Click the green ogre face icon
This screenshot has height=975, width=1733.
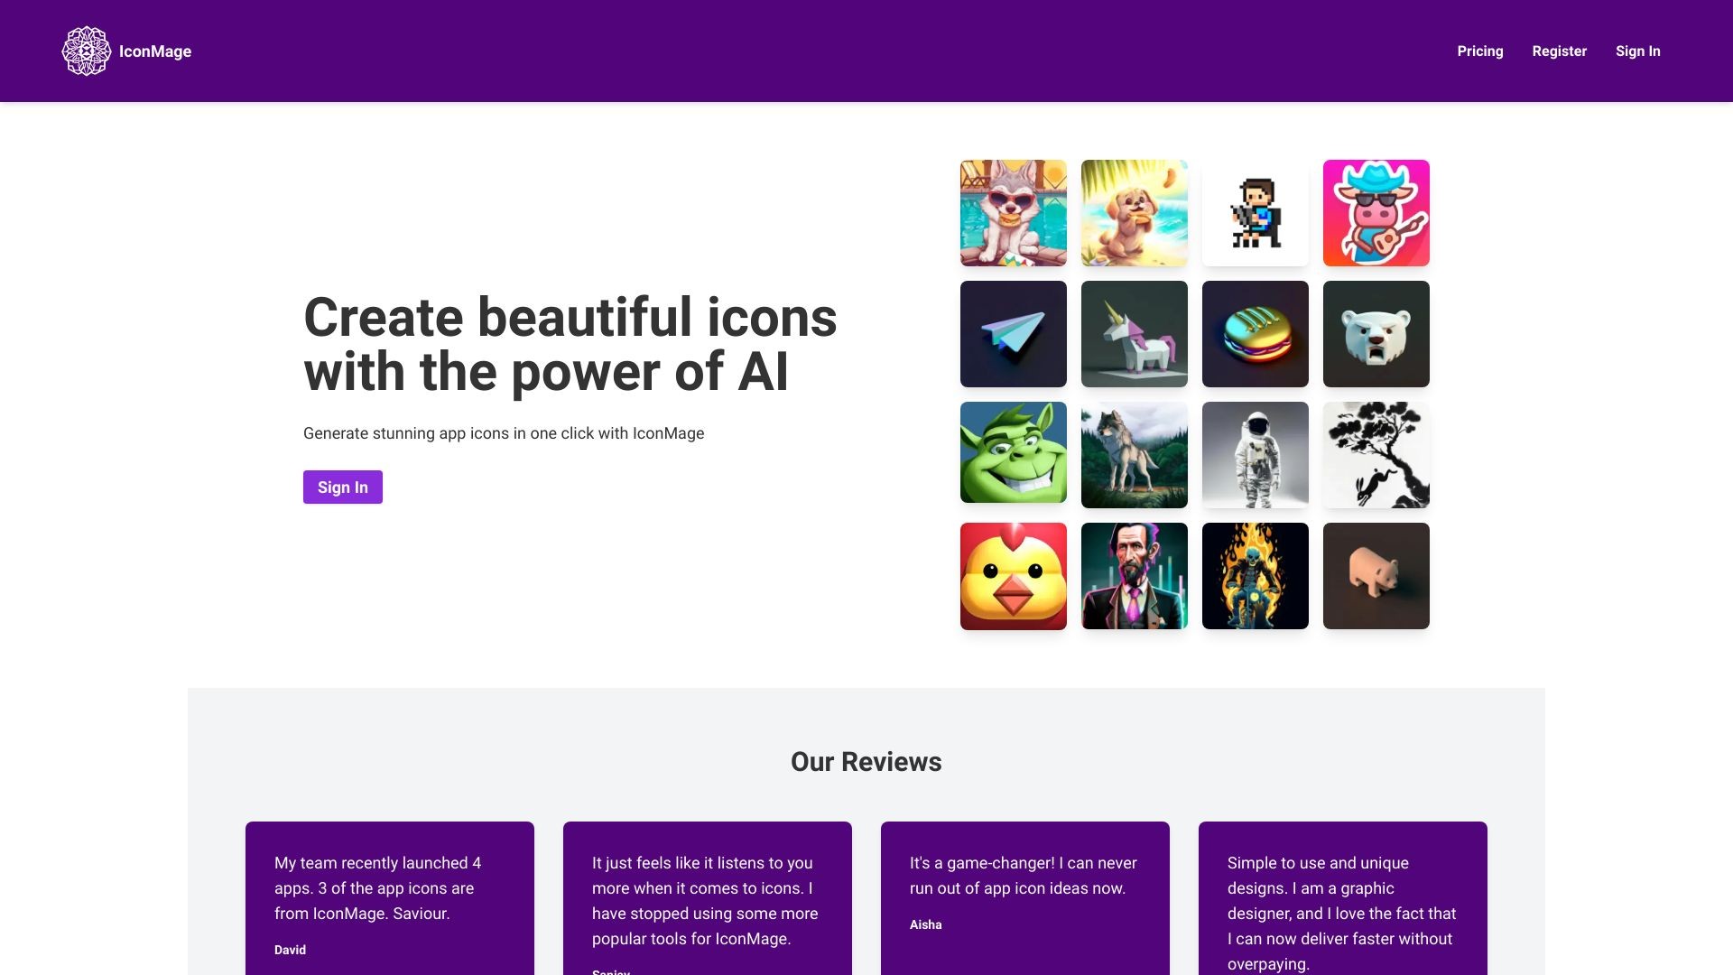point(1013,454)
